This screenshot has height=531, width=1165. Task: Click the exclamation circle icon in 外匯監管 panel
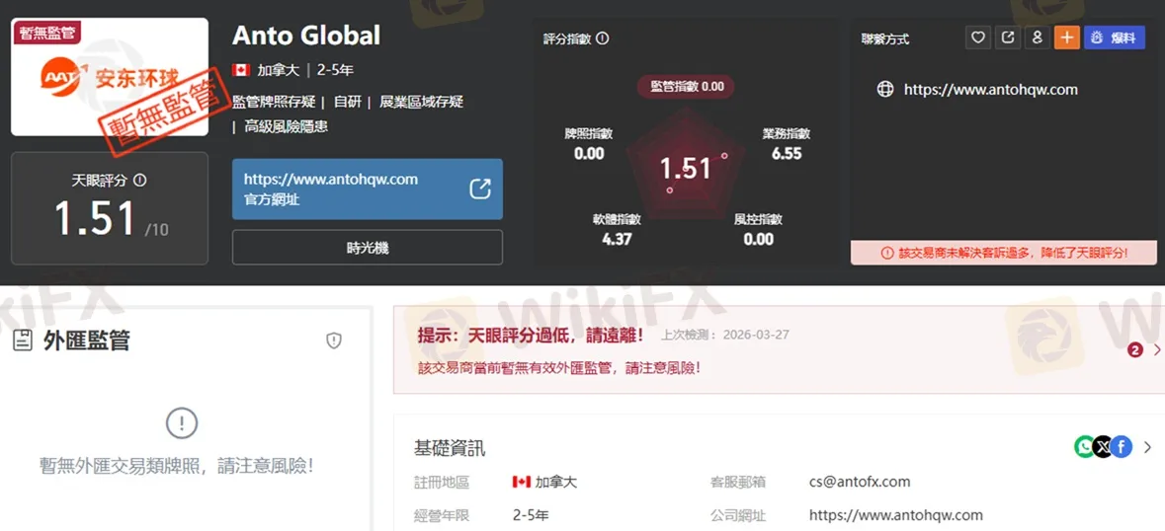(181, 424)
